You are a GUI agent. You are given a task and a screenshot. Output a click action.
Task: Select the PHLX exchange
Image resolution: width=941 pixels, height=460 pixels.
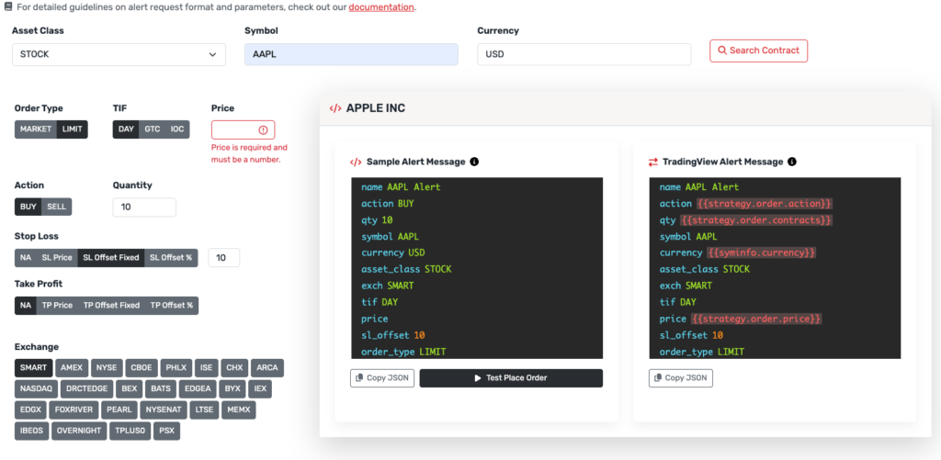point(177,367)
